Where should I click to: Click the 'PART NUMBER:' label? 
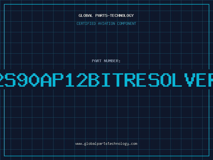tap(106, 61)
